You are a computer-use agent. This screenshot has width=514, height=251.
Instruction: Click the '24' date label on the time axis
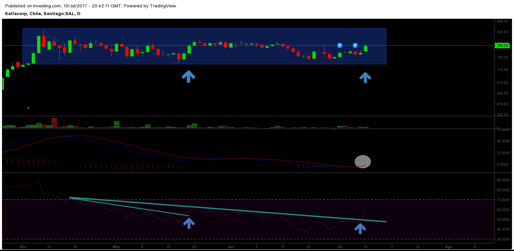coord(417,246)
